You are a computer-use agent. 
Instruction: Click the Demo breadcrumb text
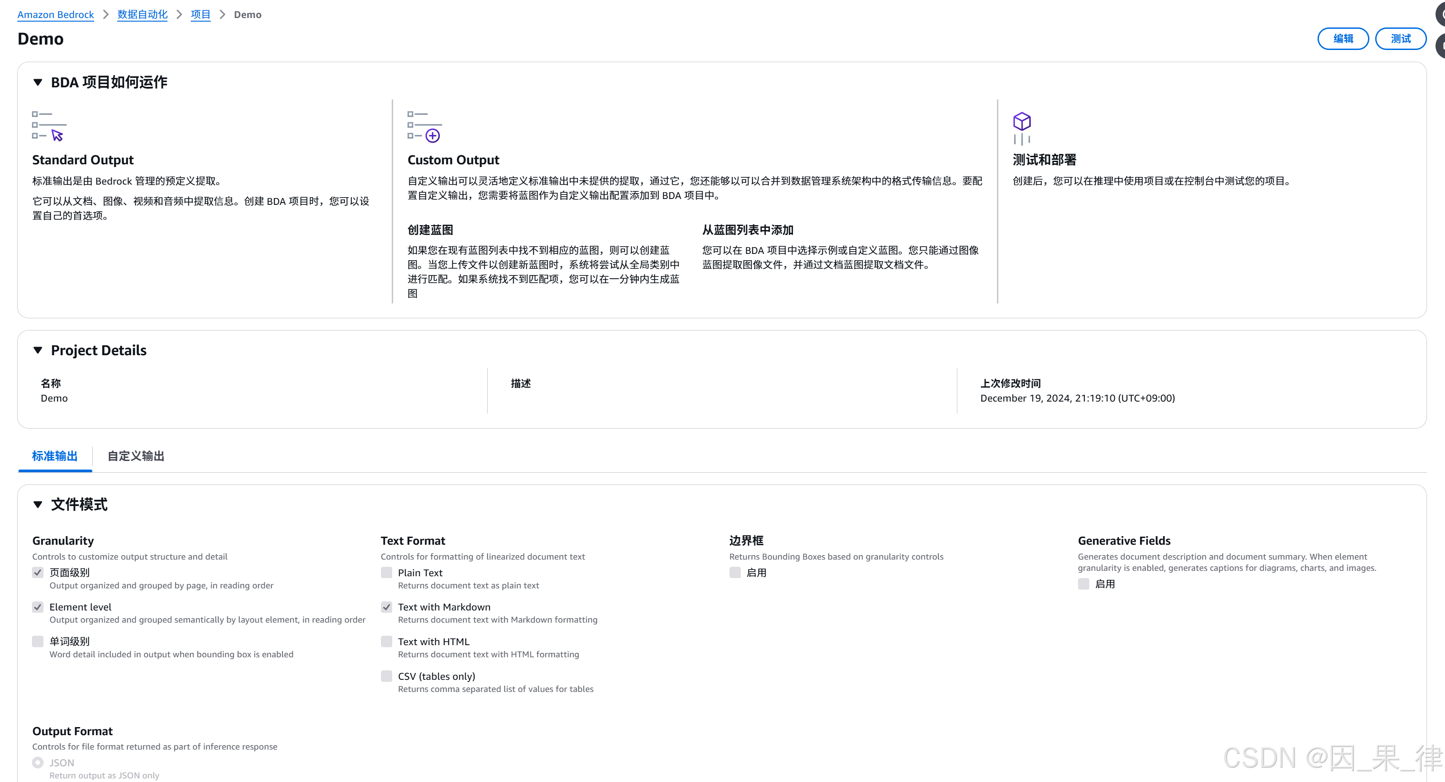[247, 14]
